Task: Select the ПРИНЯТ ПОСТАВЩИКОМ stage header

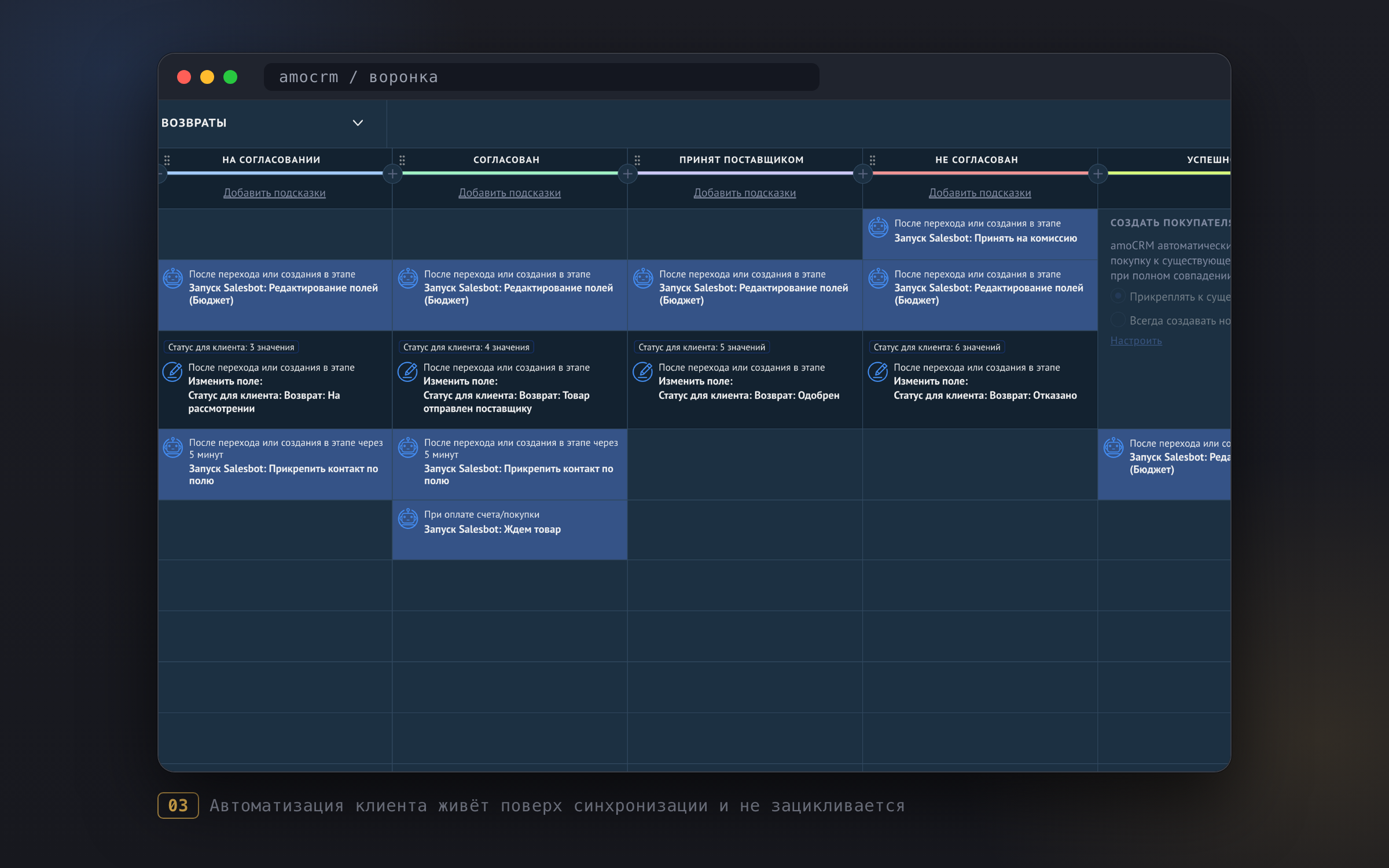Action: tap(741, 160)
